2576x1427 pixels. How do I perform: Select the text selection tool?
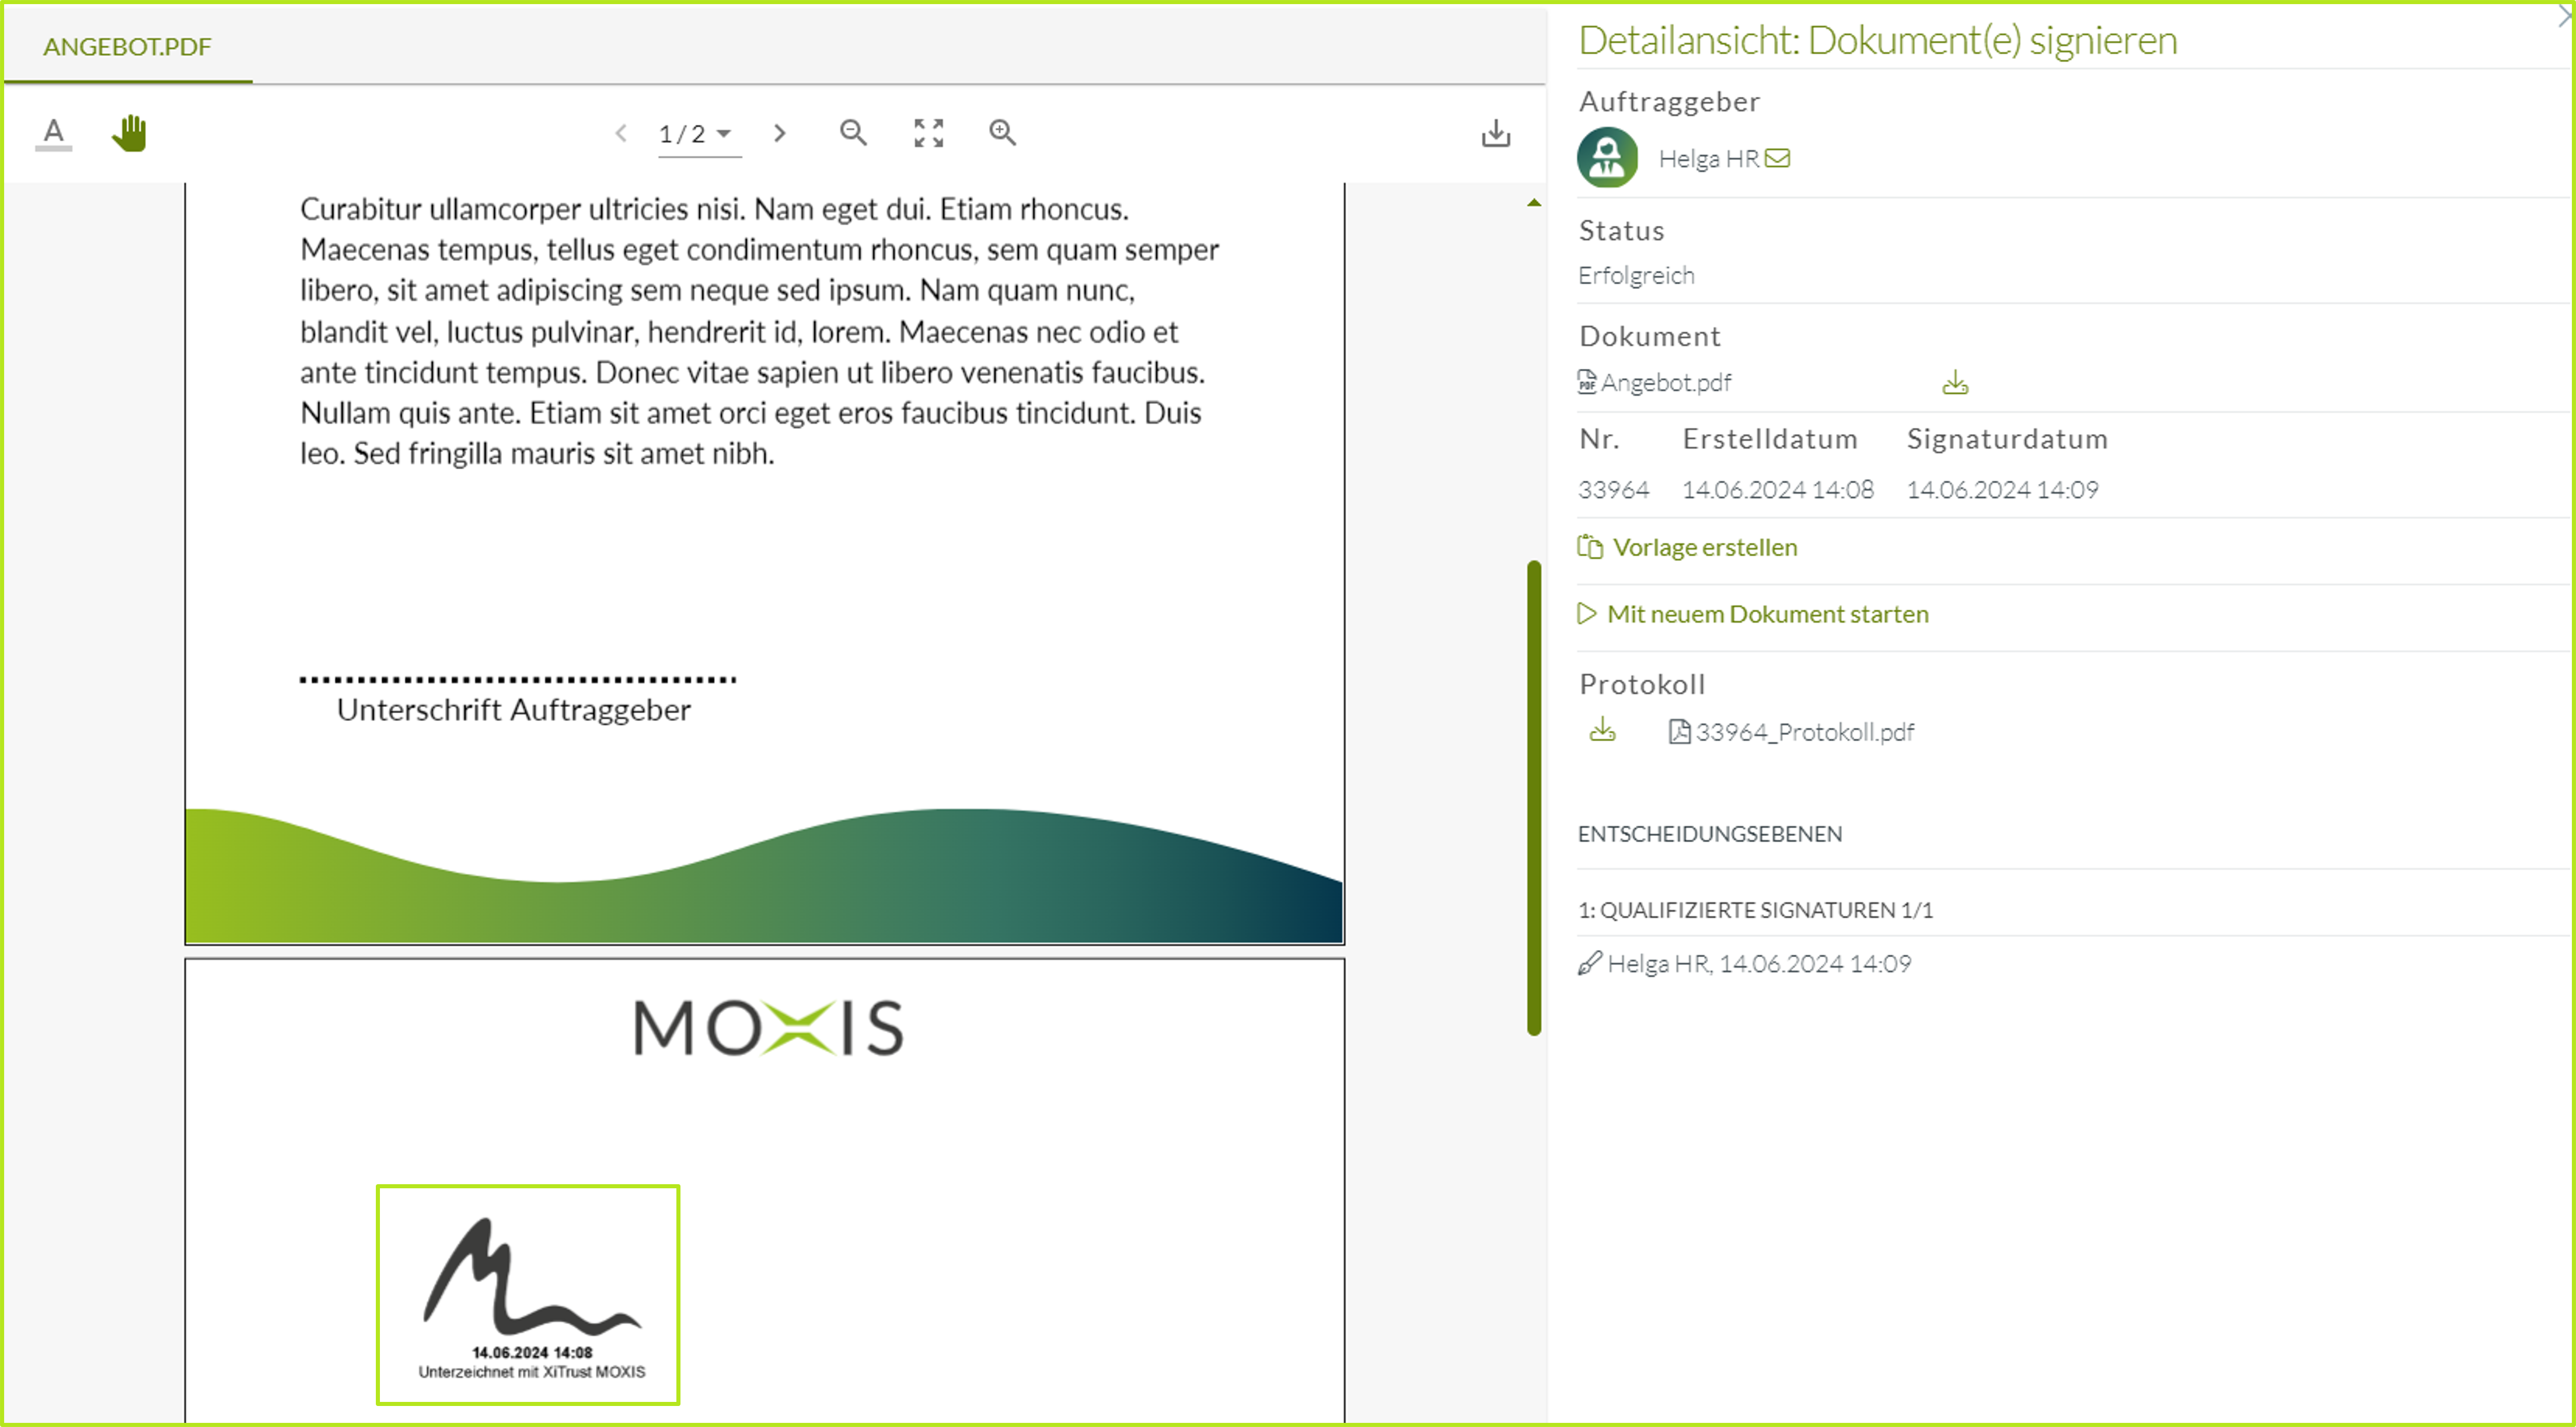(54, 132)
